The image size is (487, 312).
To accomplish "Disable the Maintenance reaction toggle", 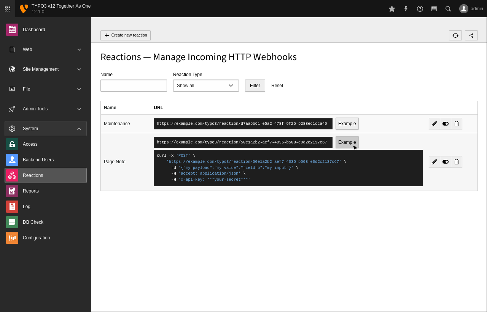I will [445, 123].
